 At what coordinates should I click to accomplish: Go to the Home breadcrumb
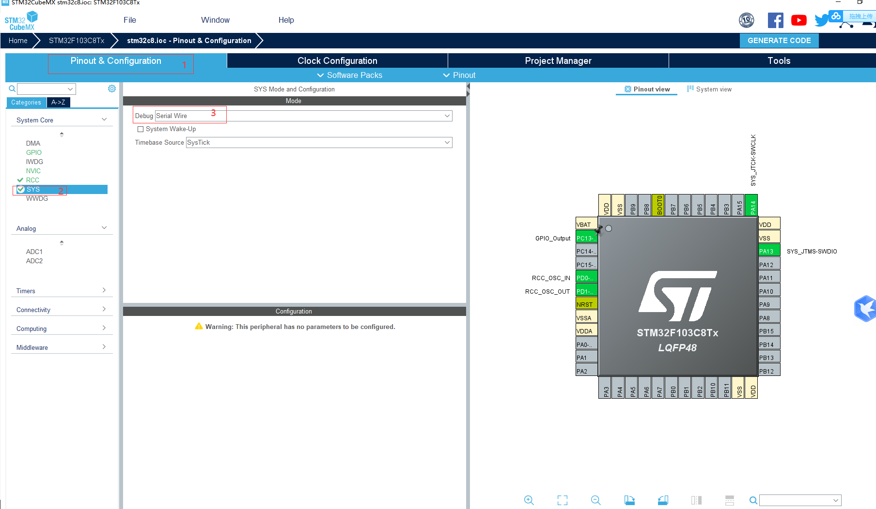point(18,41)
